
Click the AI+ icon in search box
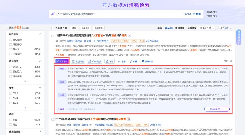pyautogui.click(x=53, y=14)
